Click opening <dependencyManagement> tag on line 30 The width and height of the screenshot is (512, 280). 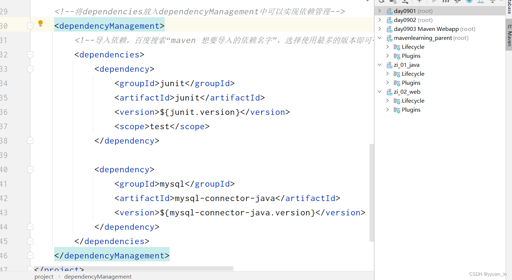pyautogui.click(x=109, y=26)
